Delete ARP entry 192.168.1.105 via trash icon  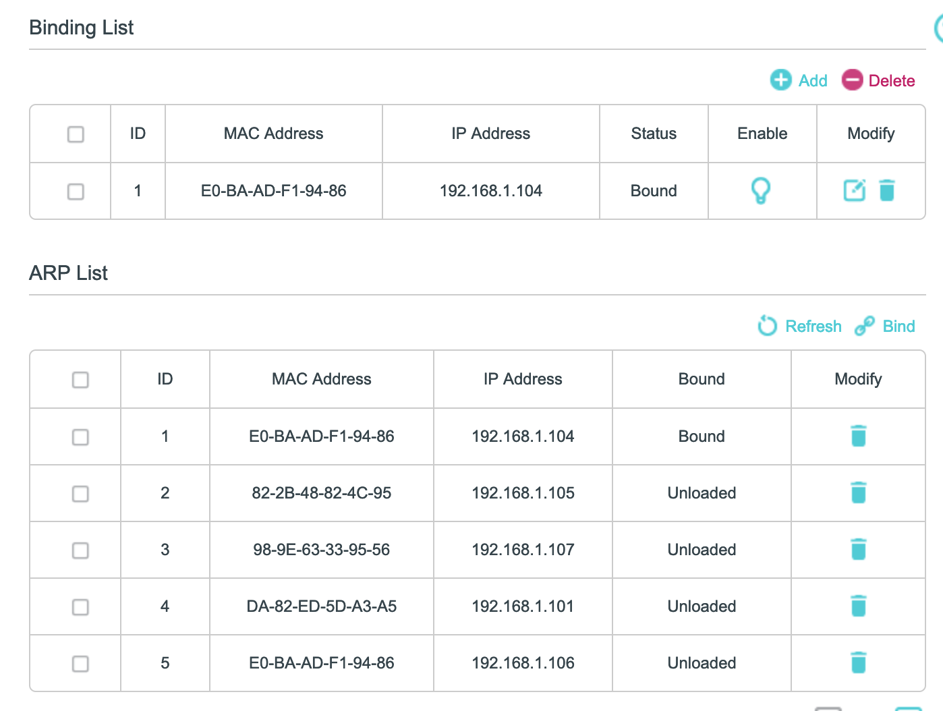[x=858, y=493]
